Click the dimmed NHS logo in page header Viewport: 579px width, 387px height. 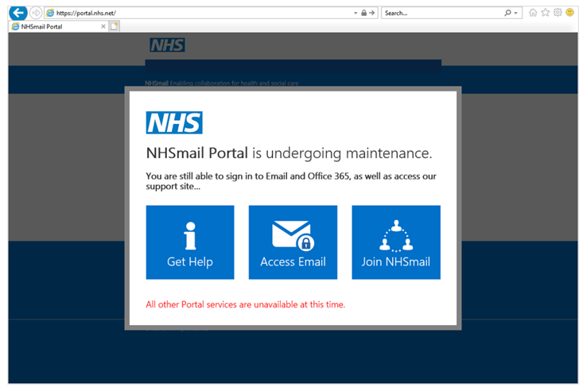167,45
